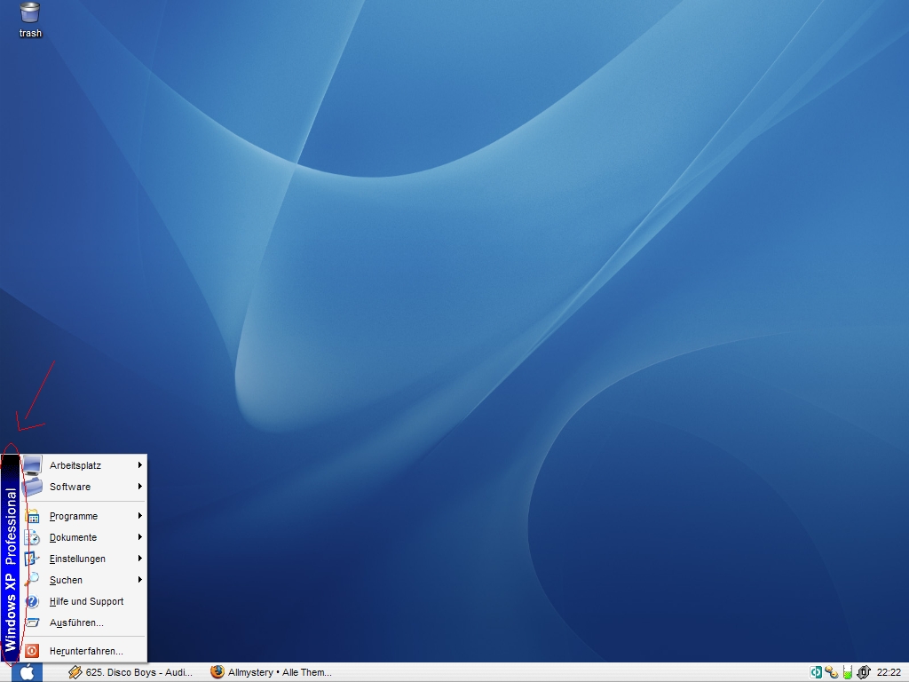
Task: Open the Dokumente menu entry
Action: [73, 537]
